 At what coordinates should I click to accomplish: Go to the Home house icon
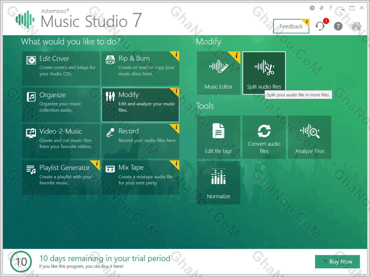(x=356, y=26)
